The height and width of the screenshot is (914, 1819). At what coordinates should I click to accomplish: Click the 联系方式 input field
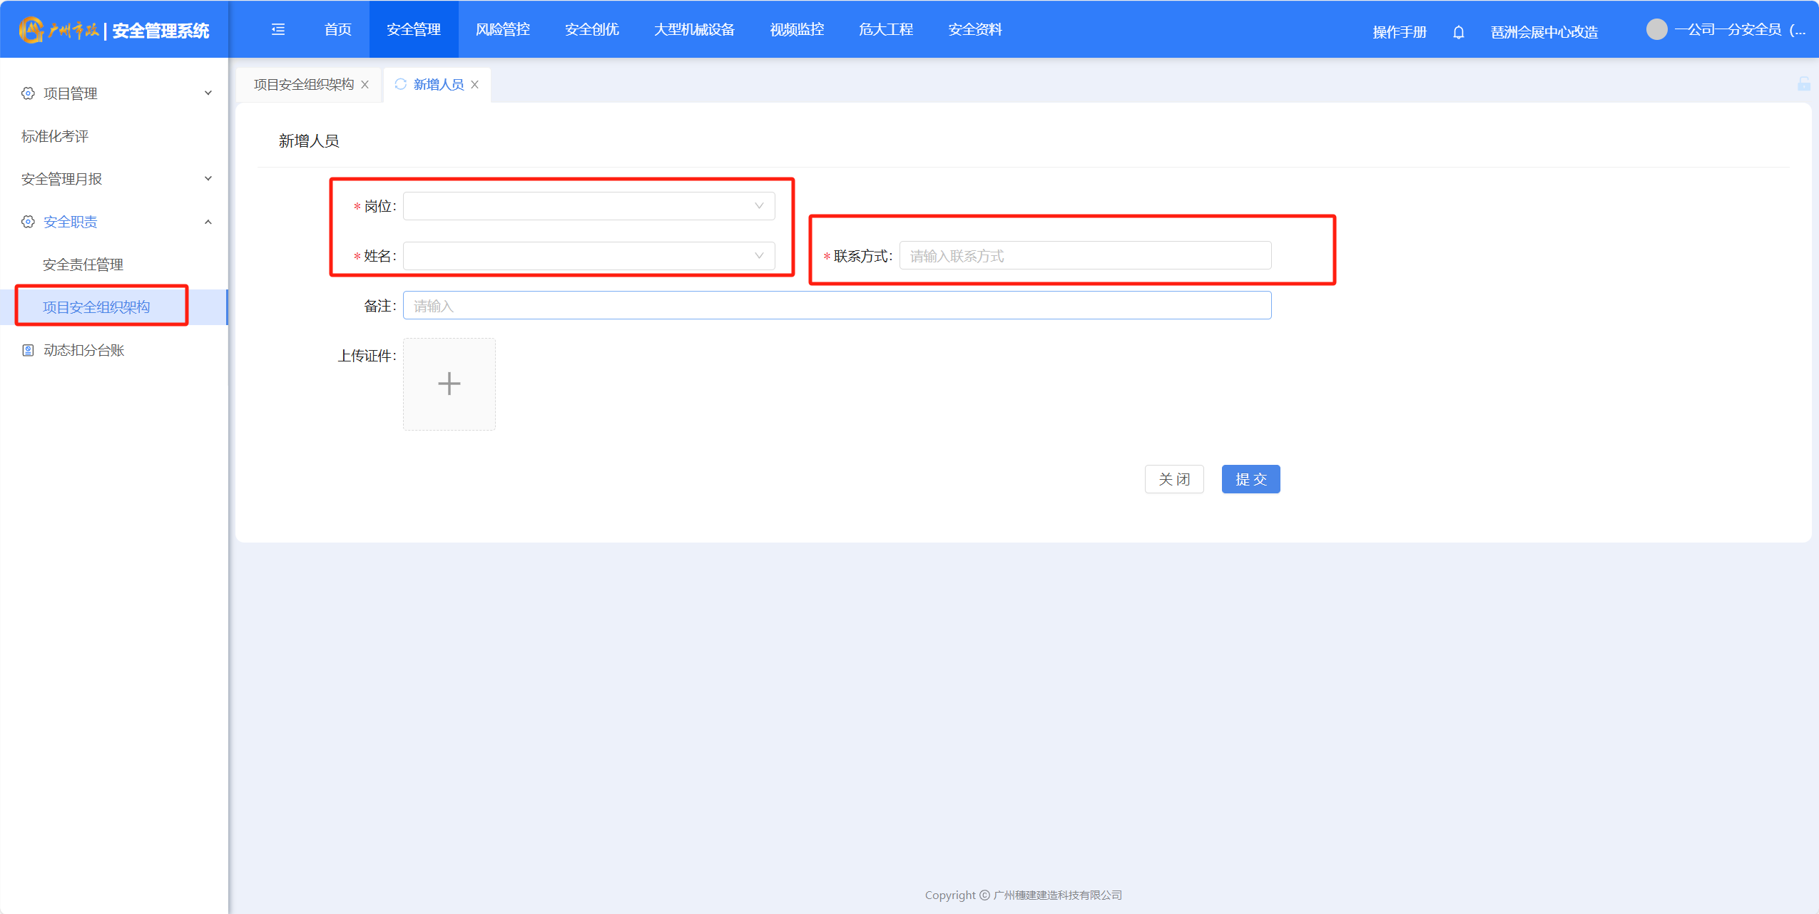pos(1084,256)
